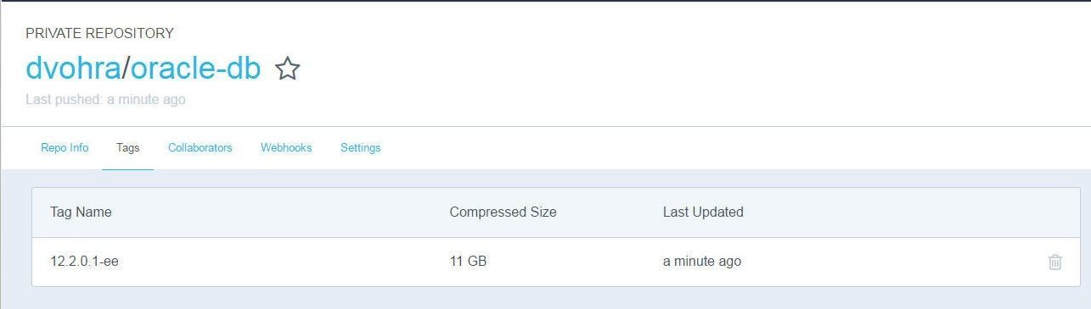Select the slash separator in the repository title
Image resolution: width=1091 pixels, height=309 pixels.
click(126, 68)
